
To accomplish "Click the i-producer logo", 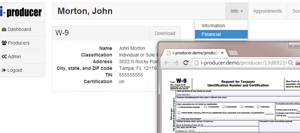I will pos(22,12).
